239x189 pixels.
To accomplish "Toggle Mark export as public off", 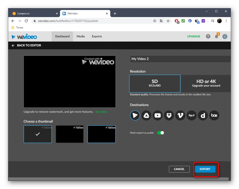I will 161,132.
